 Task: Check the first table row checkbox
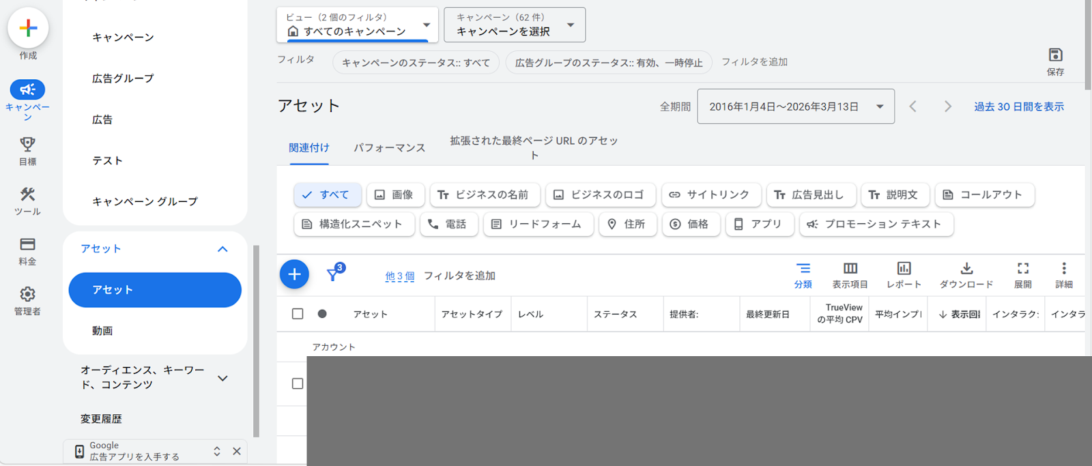298,383
